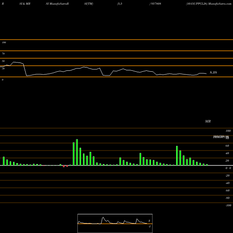Click the '30' level label on RSI chart

[x=3, y=69]
